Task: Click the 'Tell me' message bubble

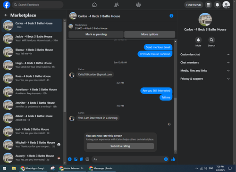Action: click(166, 98)
